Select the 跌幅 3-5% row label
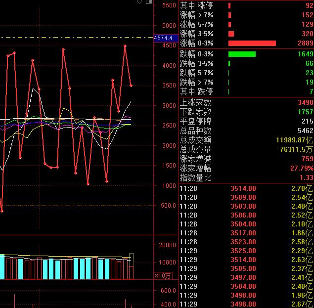 (x=196, y=63)
